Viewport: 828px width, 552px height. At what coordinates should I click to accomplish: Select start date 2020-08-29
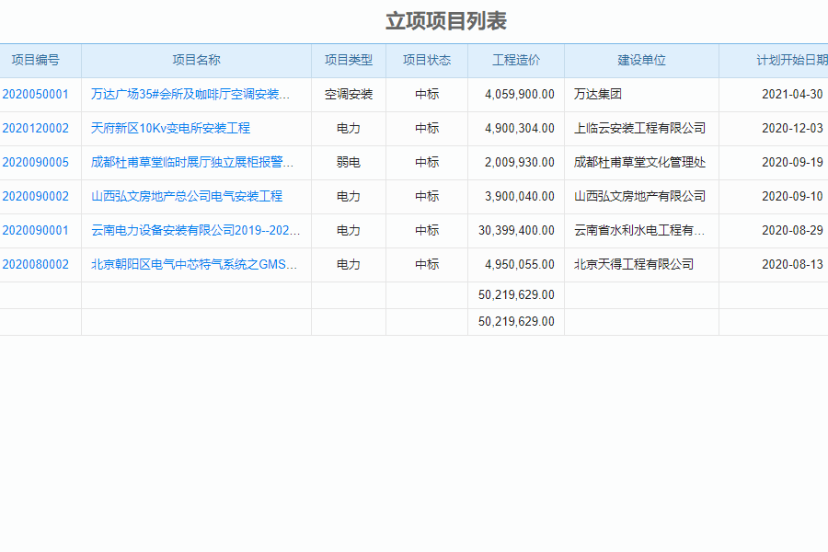(x=792, y=231)
